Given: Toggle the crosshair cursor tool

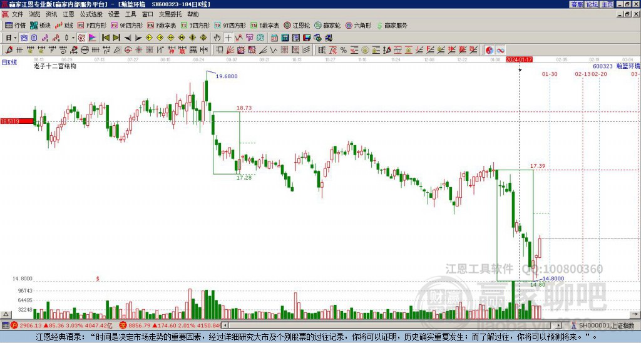Looking at the screenshot, I should click(x=228, y=38).
